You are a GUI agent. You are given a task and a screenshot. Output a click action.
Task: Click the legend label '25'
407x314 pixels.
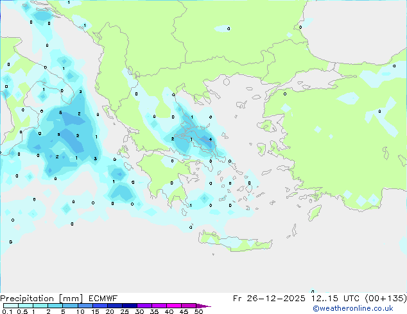[125, 311]
